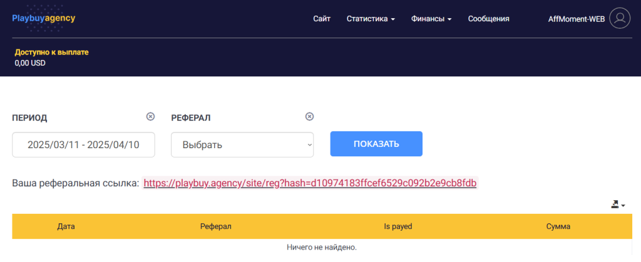Sort by the Дата column header

(66, 226)
